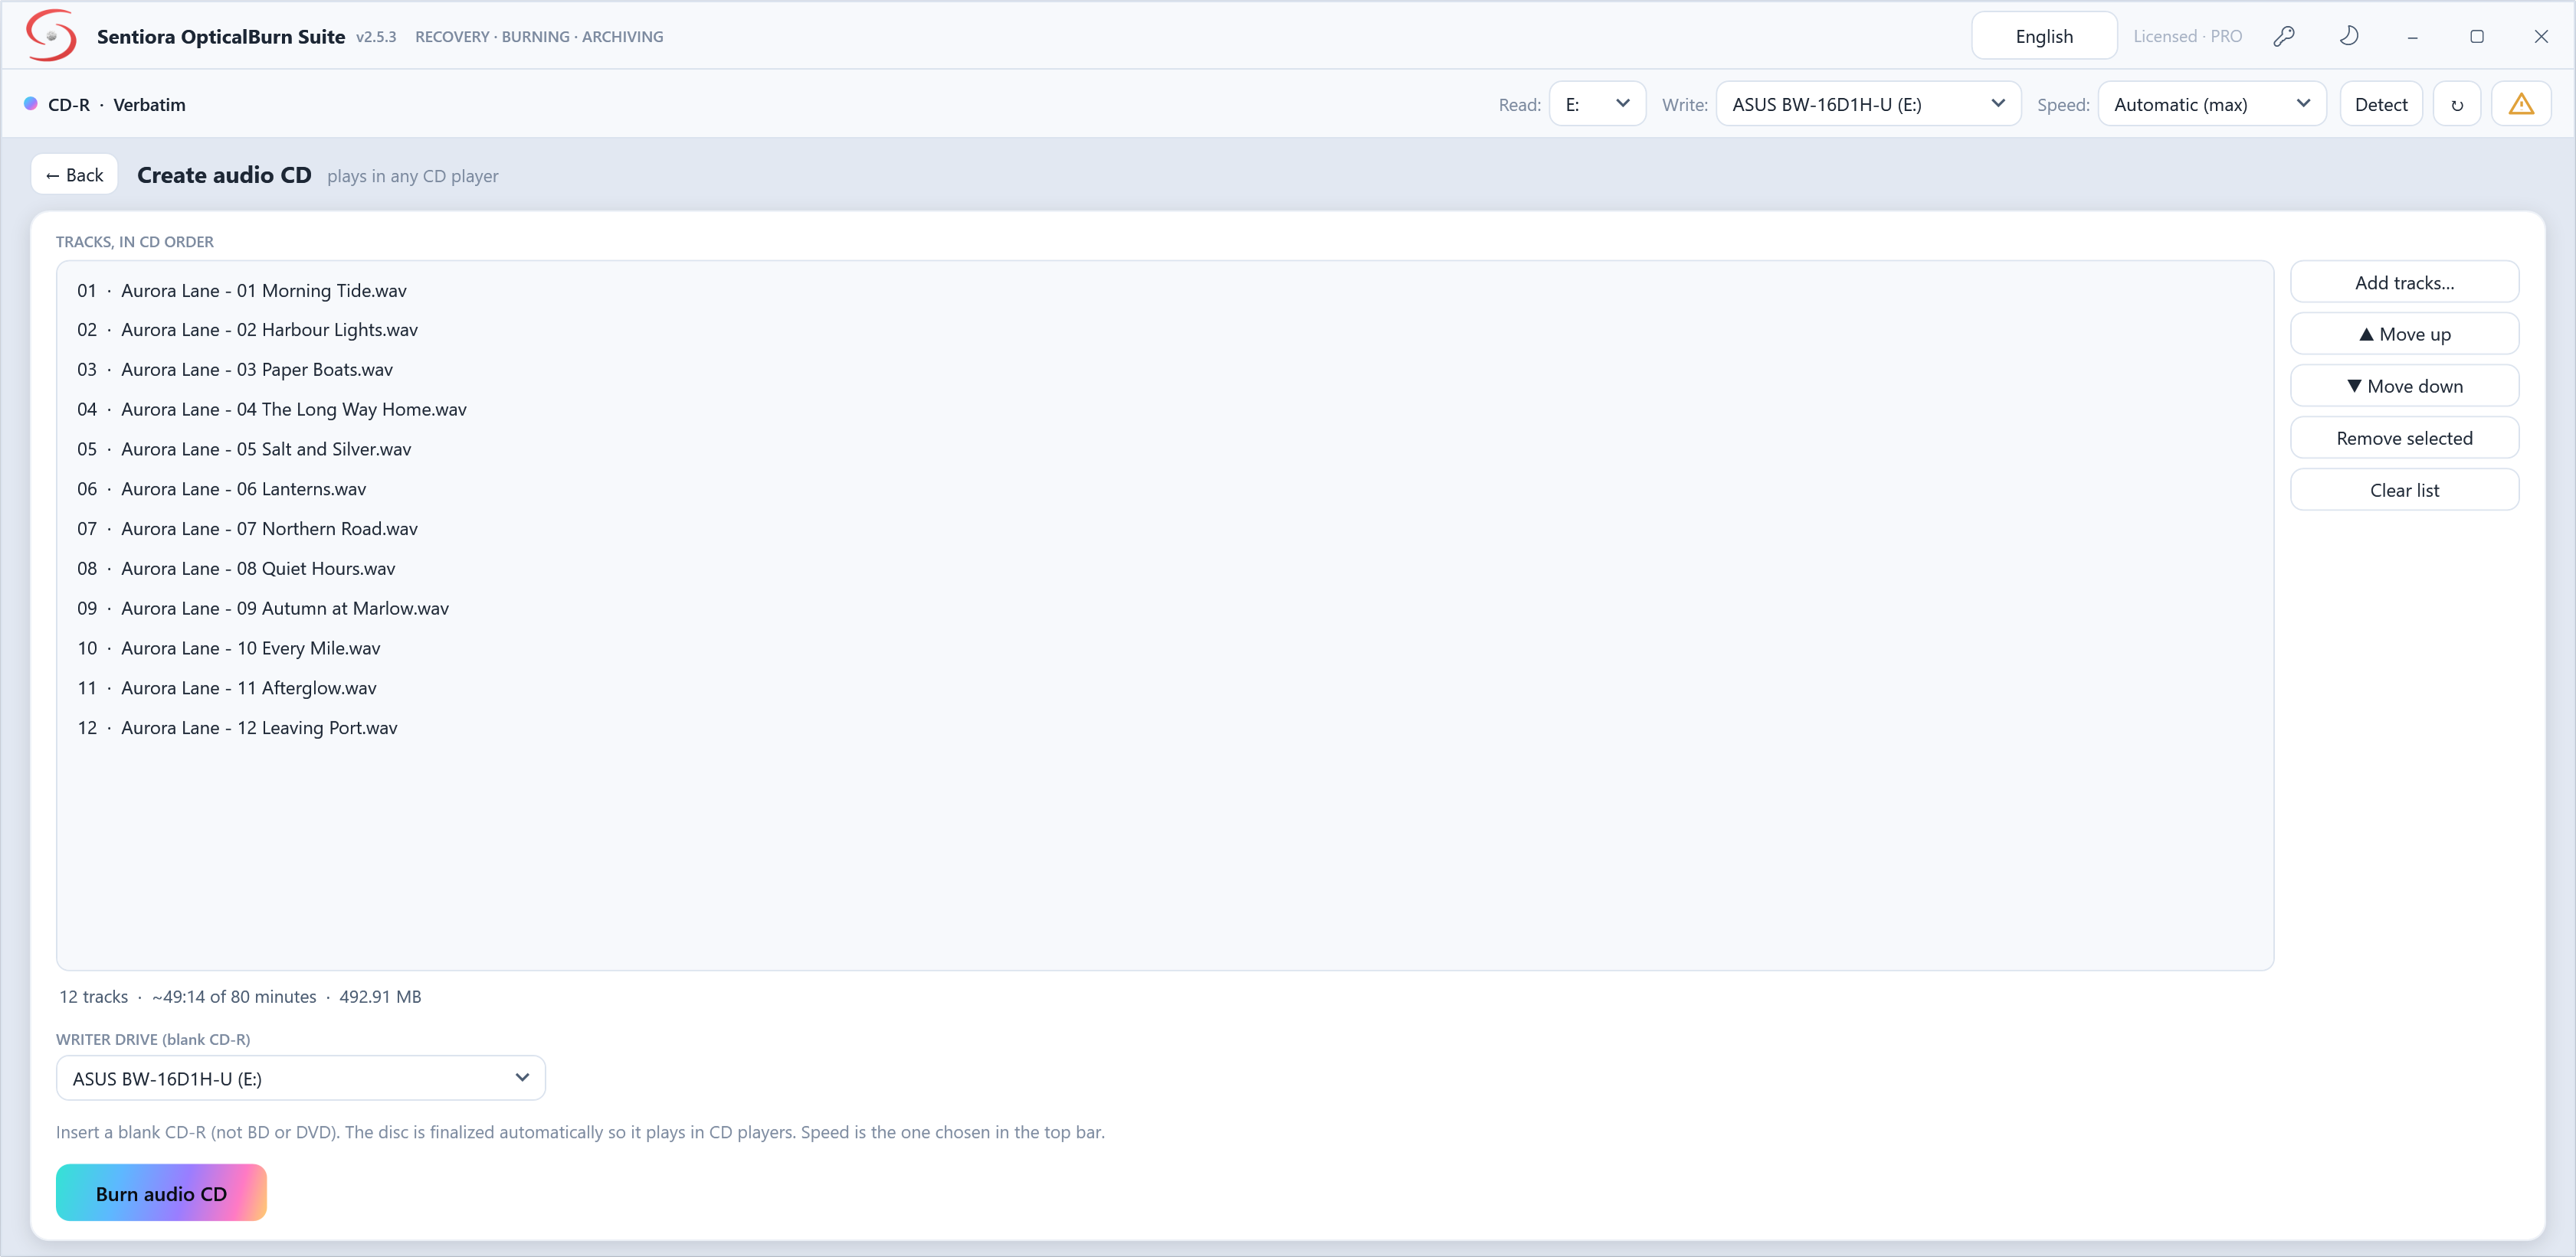Select track 11 Afterglow.wav
2576x1257 pixels.
tap(1165, 688)
